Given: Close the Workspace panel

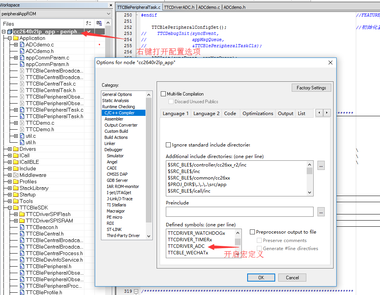Looking at the screenshot, I should tap(111, 5).
